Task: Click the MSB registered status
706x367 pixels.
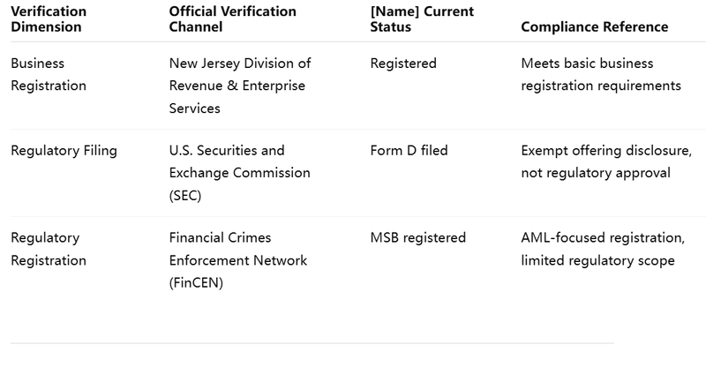Action: (x=417, y=237)
